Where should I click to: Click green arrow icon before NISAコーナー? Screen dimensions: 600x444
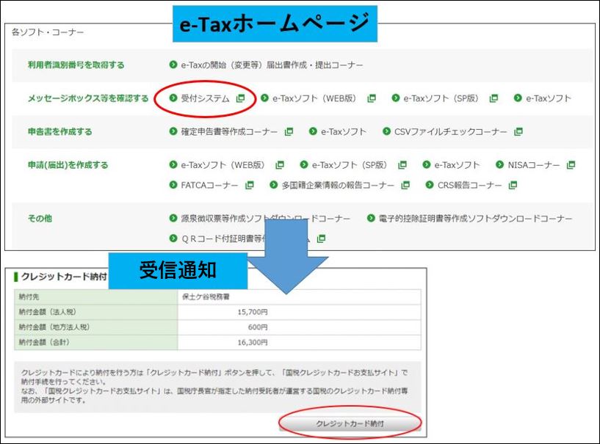point(499,164)
